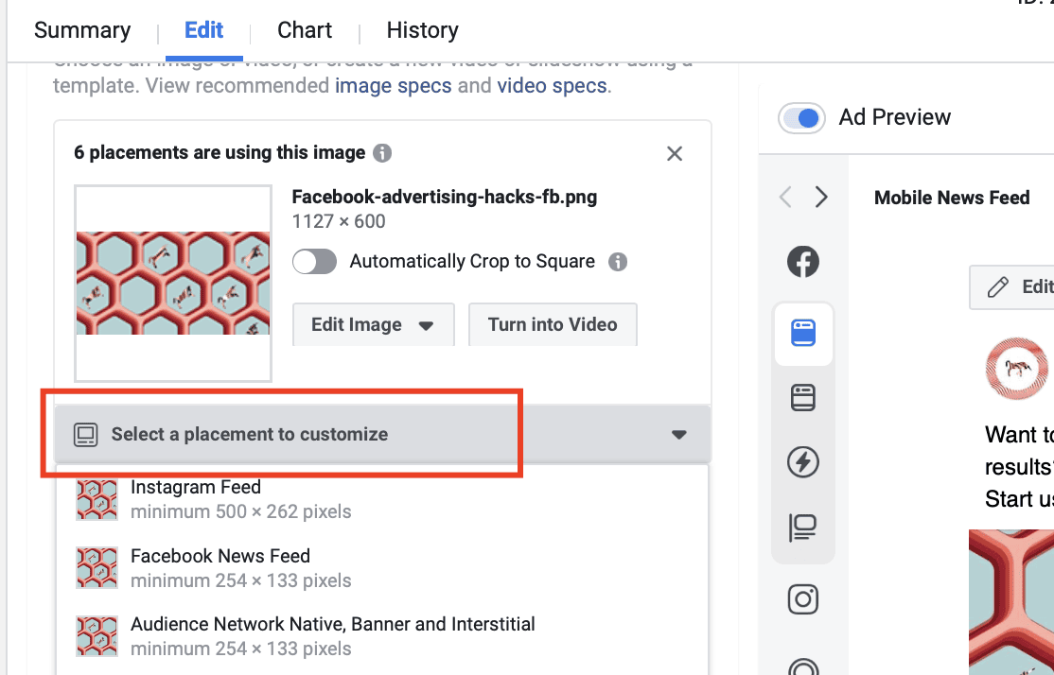The height and width of the screenshot is (675, 1054).
Task: Close the image placements card
Action: tap(675, 154)
